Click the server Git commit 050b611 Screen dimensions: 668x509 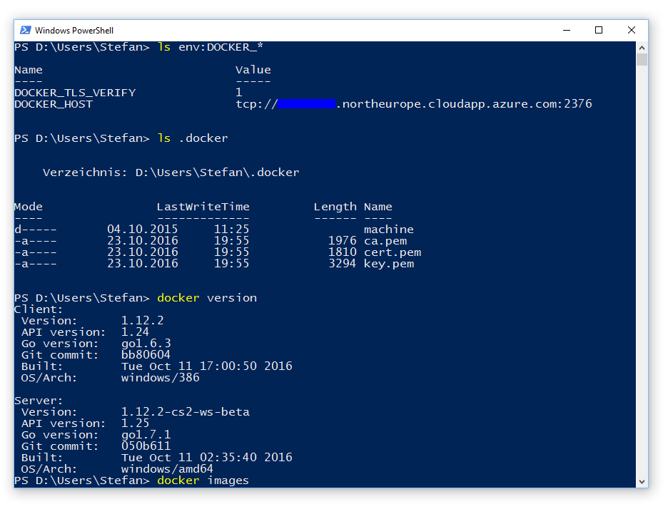[146, 446]
